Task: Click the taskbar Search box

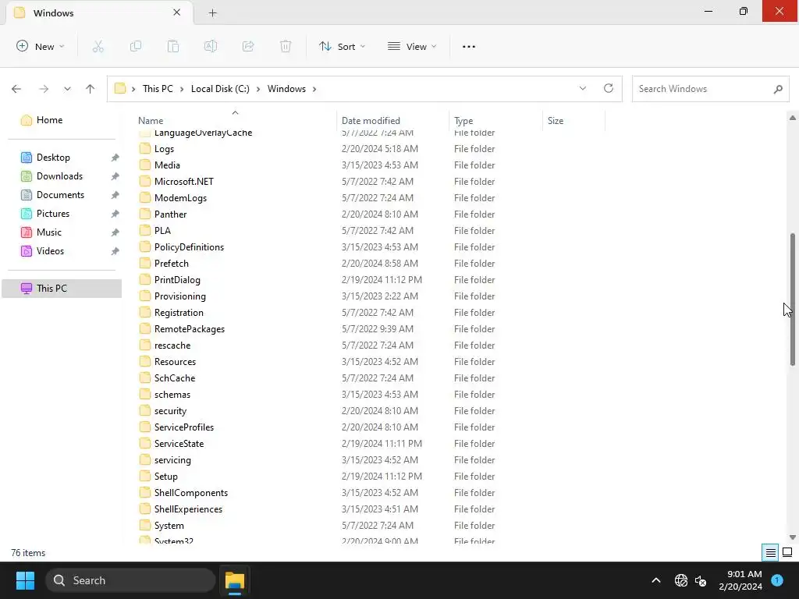Action: click(130, 580)
